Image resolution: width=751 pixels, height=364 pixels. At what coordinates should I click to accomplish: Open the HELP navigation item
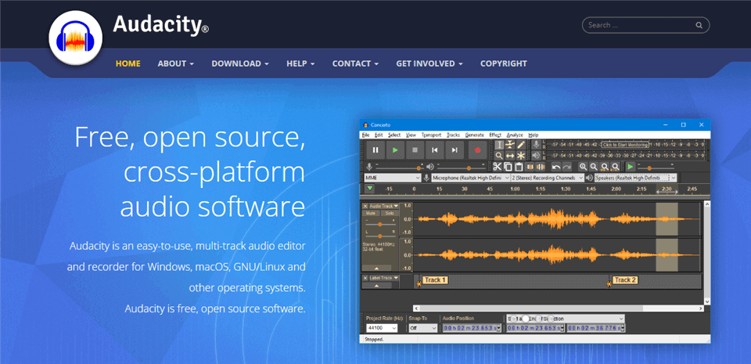300,63
